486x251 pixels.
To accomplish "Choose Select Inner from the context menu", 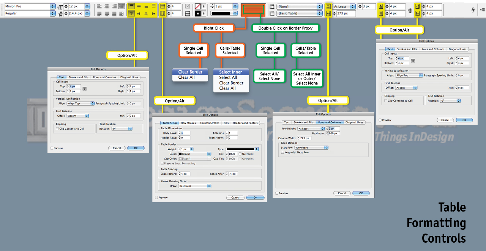I will [231, 72].
